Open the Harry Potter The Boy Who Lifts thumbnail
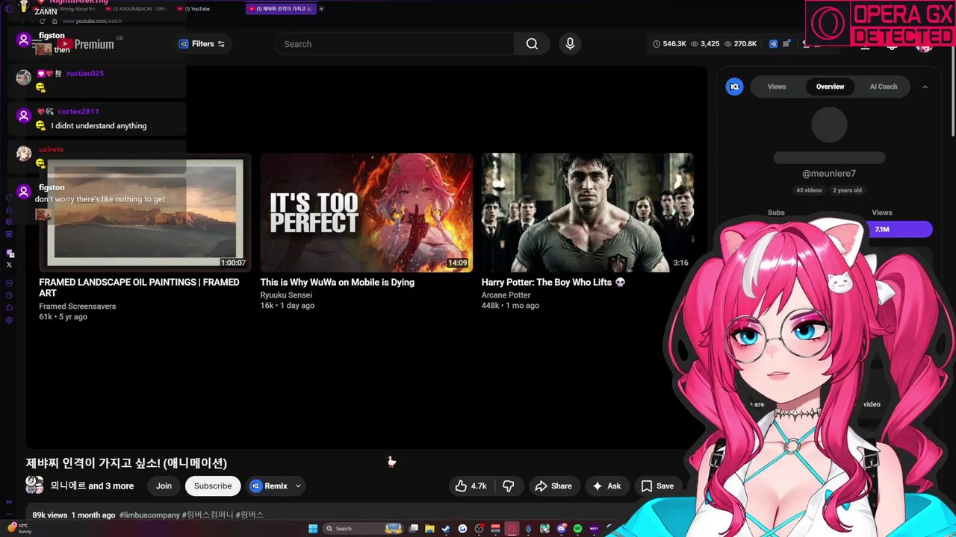 (587, 213)
